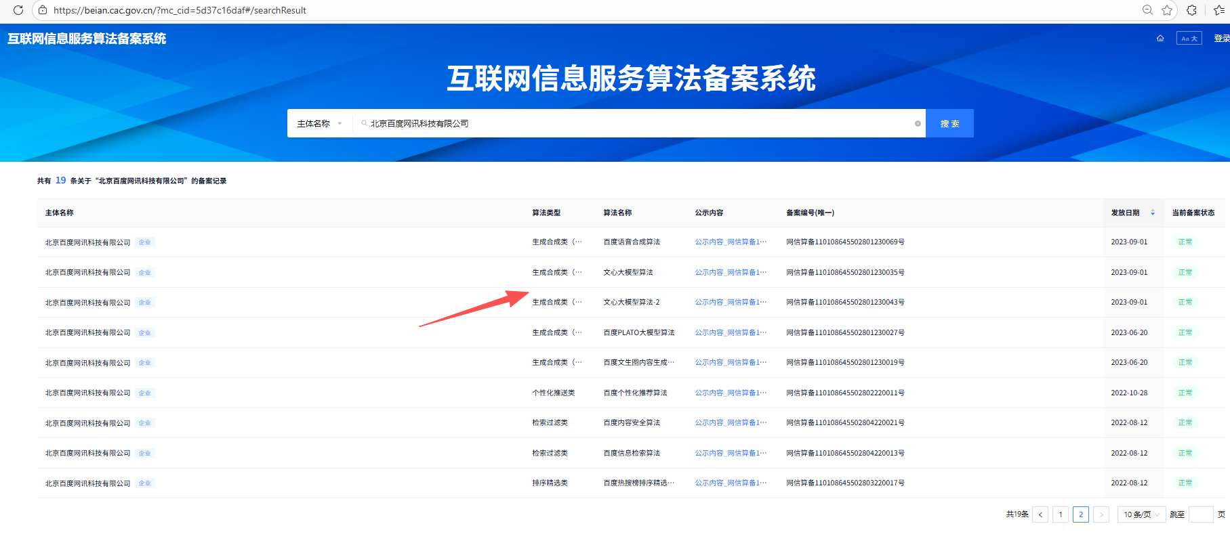Open 公示内容 link for 百度内容安全算法
Screen dimensions: 1230x549
731,423
